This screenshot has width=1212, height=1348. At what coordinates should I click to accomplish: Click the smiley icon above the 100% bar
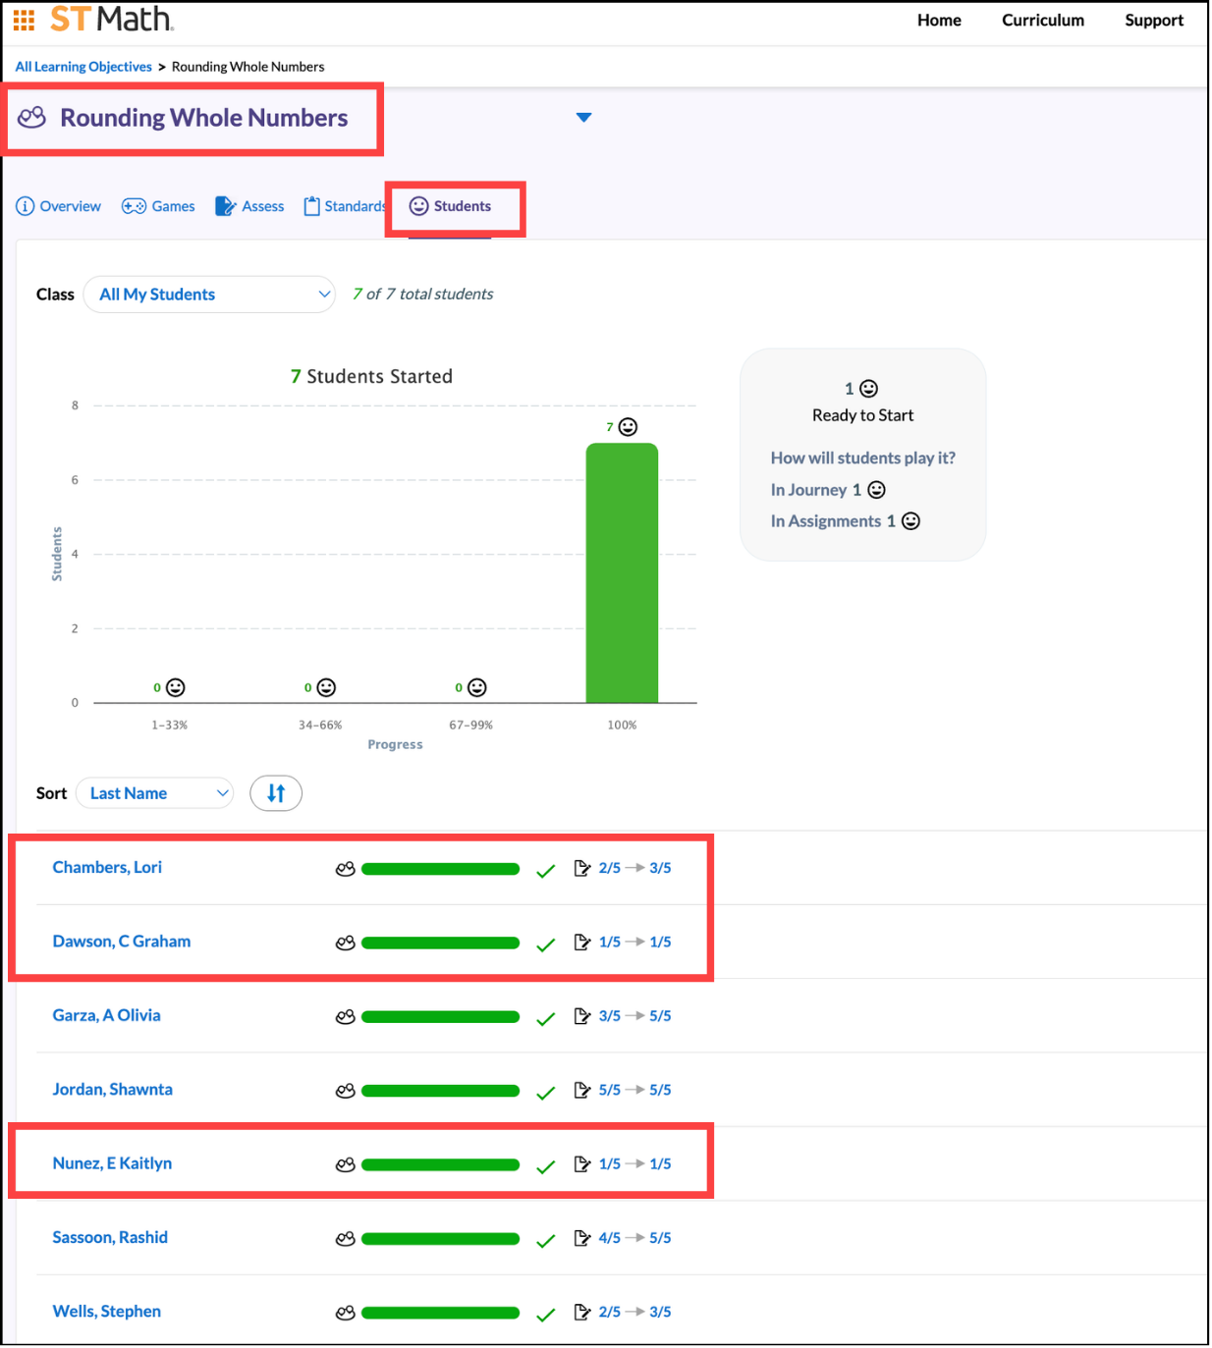[628, 427]
